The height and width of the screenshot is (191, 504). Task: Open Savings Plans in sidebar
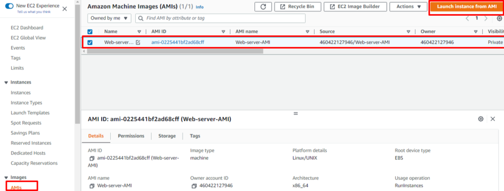25,133
